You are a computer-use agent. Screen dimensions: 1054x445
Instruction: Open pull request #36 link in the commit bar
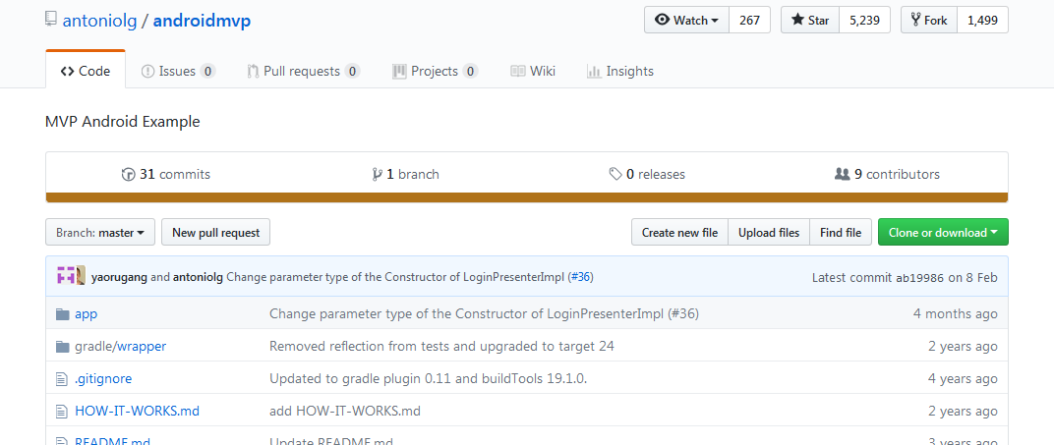(x=581, y=277)
